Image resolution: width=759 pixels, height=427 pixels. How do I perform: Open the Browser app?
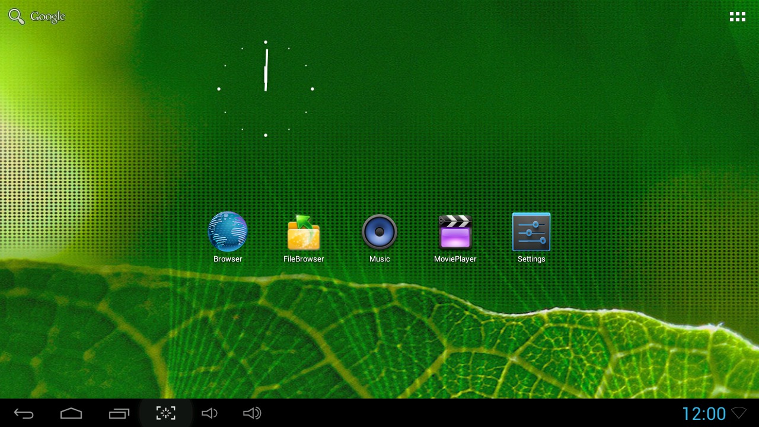pos(228,237)
